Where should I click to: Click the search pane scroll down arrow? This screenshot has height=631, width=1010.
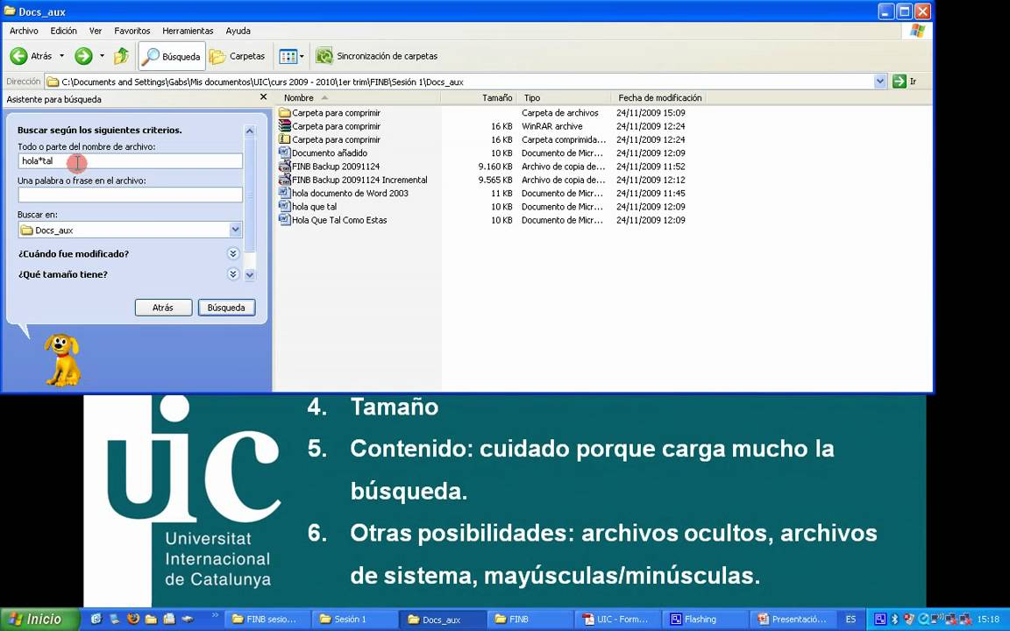pos(250,275)
